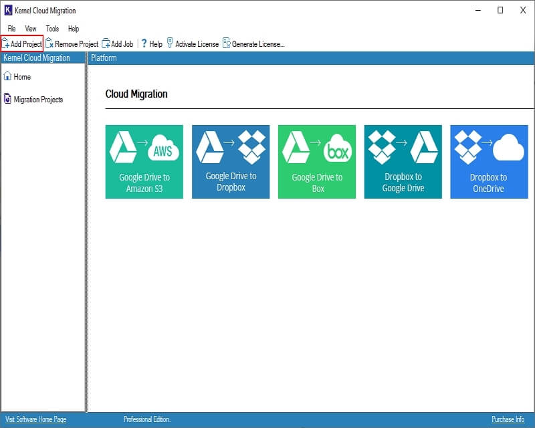Click the Remove Project label
Image resolution: width=535 pixels, height=428 pixels.
(76, 44)
